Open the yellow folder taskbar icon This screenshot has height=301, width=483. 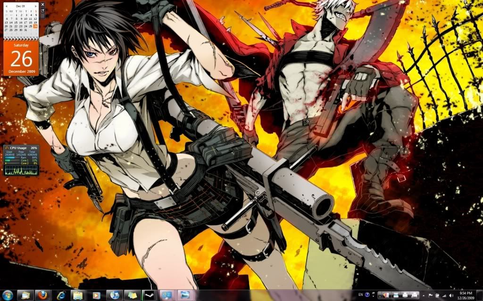coord(79,295)
